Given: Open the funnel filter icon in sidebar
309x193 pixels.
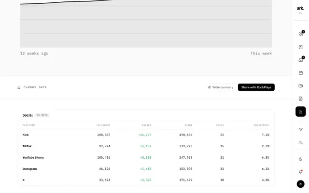Looking at the screenshot, I should [300, 130].
